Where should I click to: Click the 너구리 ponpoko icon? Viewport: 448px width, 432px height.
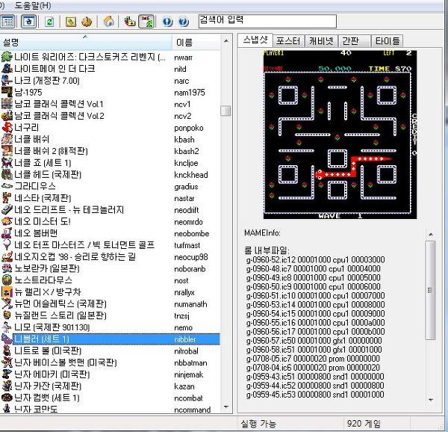pyautogui.click(x=7, y=127)
